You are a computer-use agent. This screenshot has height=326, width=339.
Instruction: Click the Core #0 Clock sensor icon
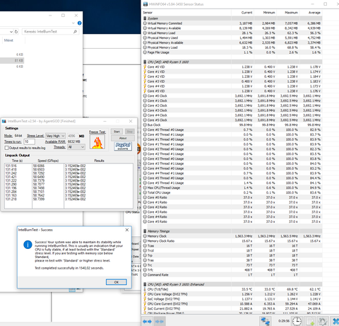tap(145, 96)
